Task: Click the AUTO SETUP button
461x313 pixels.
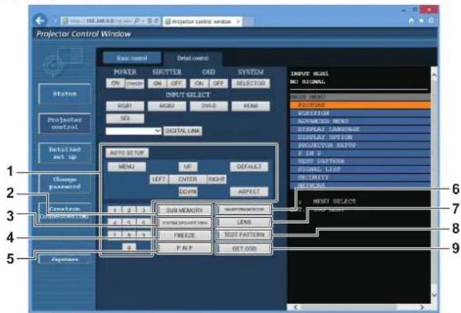Action: (127, 153)
